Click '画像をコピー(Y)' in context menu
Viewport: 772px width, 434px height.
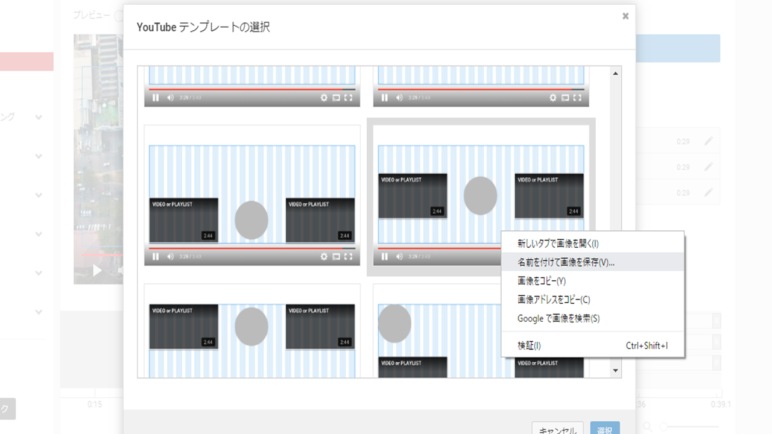click(593, 281)
